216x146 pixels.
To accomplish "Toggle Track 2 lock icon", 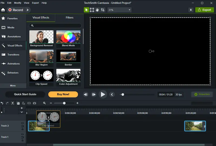I will click(22, 129).
